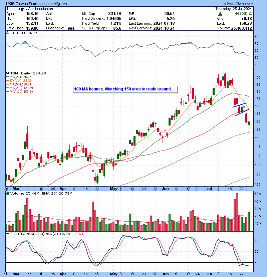
Task: Click the Jul label on the price chart date axis
Action: coord(209,189)
